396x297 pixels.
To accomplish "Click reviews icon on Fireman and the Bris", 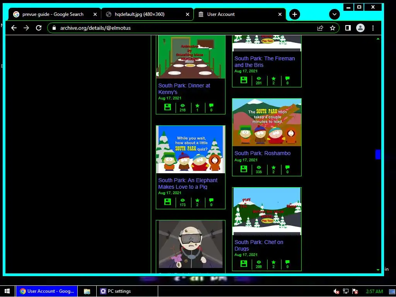I will point(287,79).
